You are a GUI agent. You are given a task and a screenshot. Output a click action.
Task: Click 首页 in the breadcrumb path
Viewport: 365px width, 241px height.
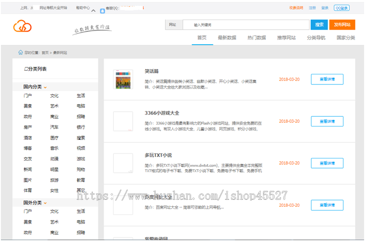(45, 53)
